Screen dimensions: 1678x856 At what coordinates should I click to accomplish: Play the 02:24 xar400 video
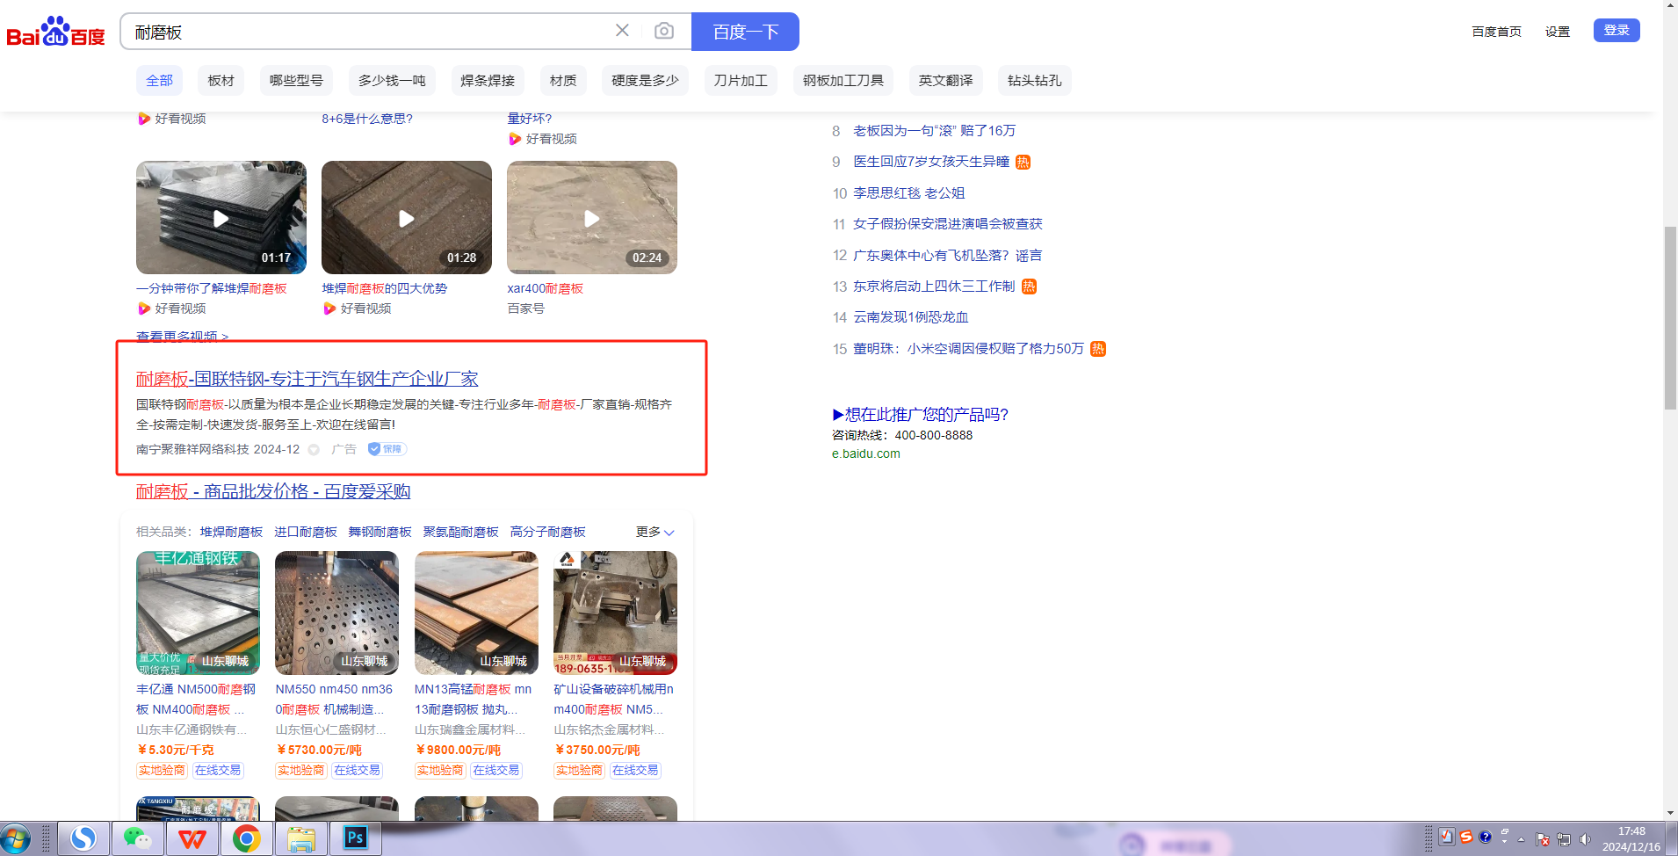point(592,217)
